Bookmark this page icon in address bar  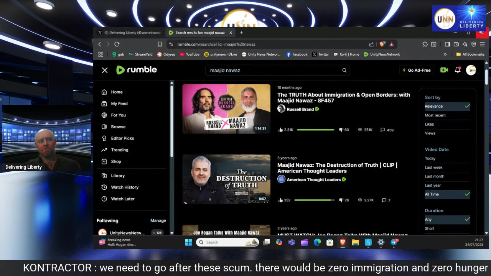[160, 44]
